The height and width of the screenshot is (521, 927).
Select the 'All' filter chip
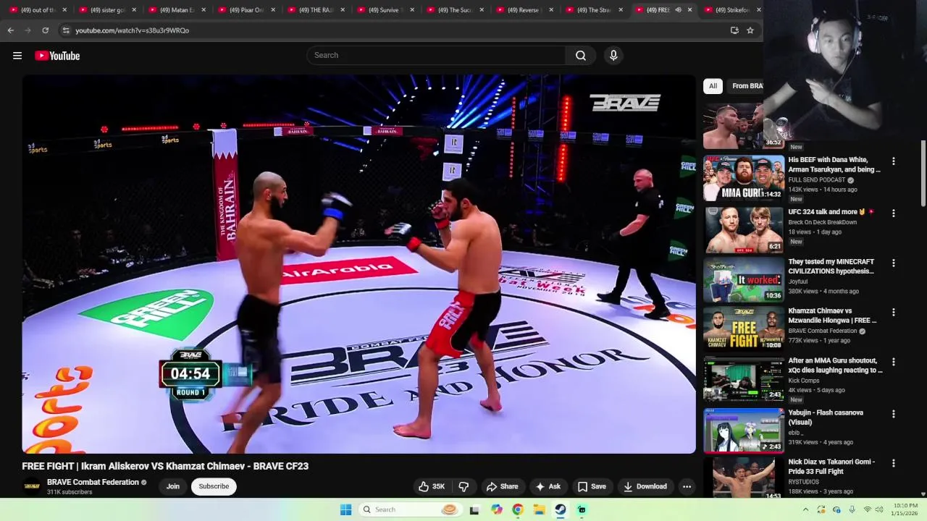click(x=713, y=86)
